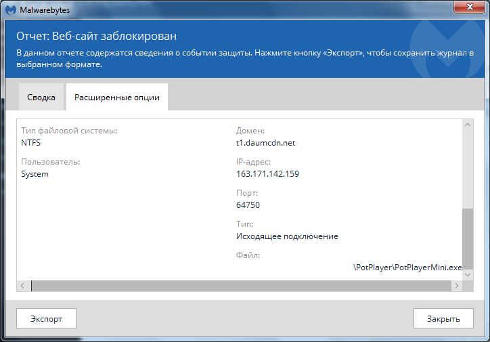This screenshot has height=342, width=490.
Task: Click the Закрыть button
Action: point(443,318)
